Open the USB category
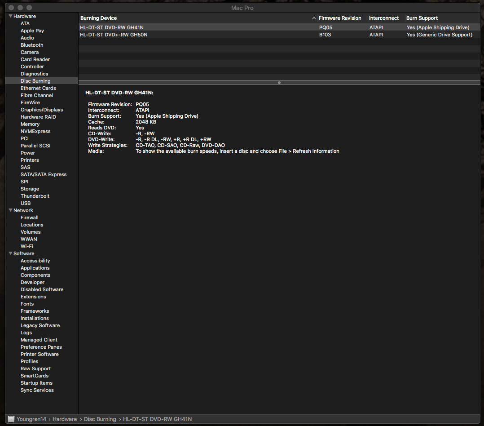484x426 pixels. pos(26,203)
